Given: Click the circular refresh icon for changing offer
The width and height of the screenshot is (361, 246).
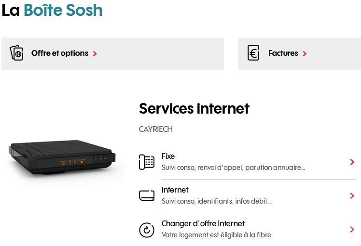Looking at the screenshot, I should click(x=147, y=230).
